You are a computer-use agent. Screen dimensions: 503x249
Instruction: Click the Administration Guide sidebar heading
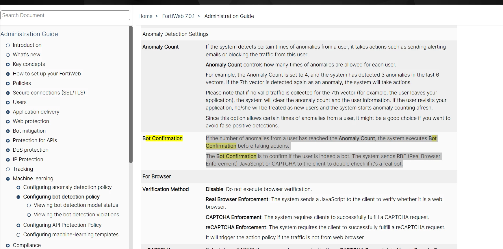[29, 34]
